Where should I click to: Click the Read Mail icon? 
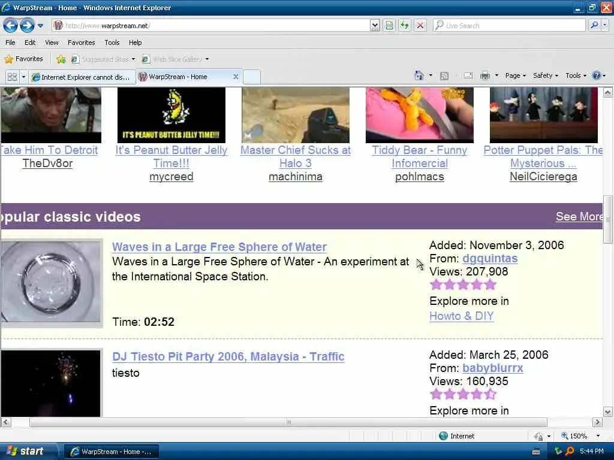coord(468,76)
